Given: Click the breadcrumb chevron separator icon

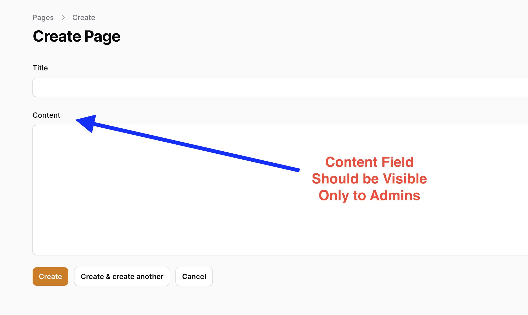Looking at the screenshot, I should coord(63,17).
